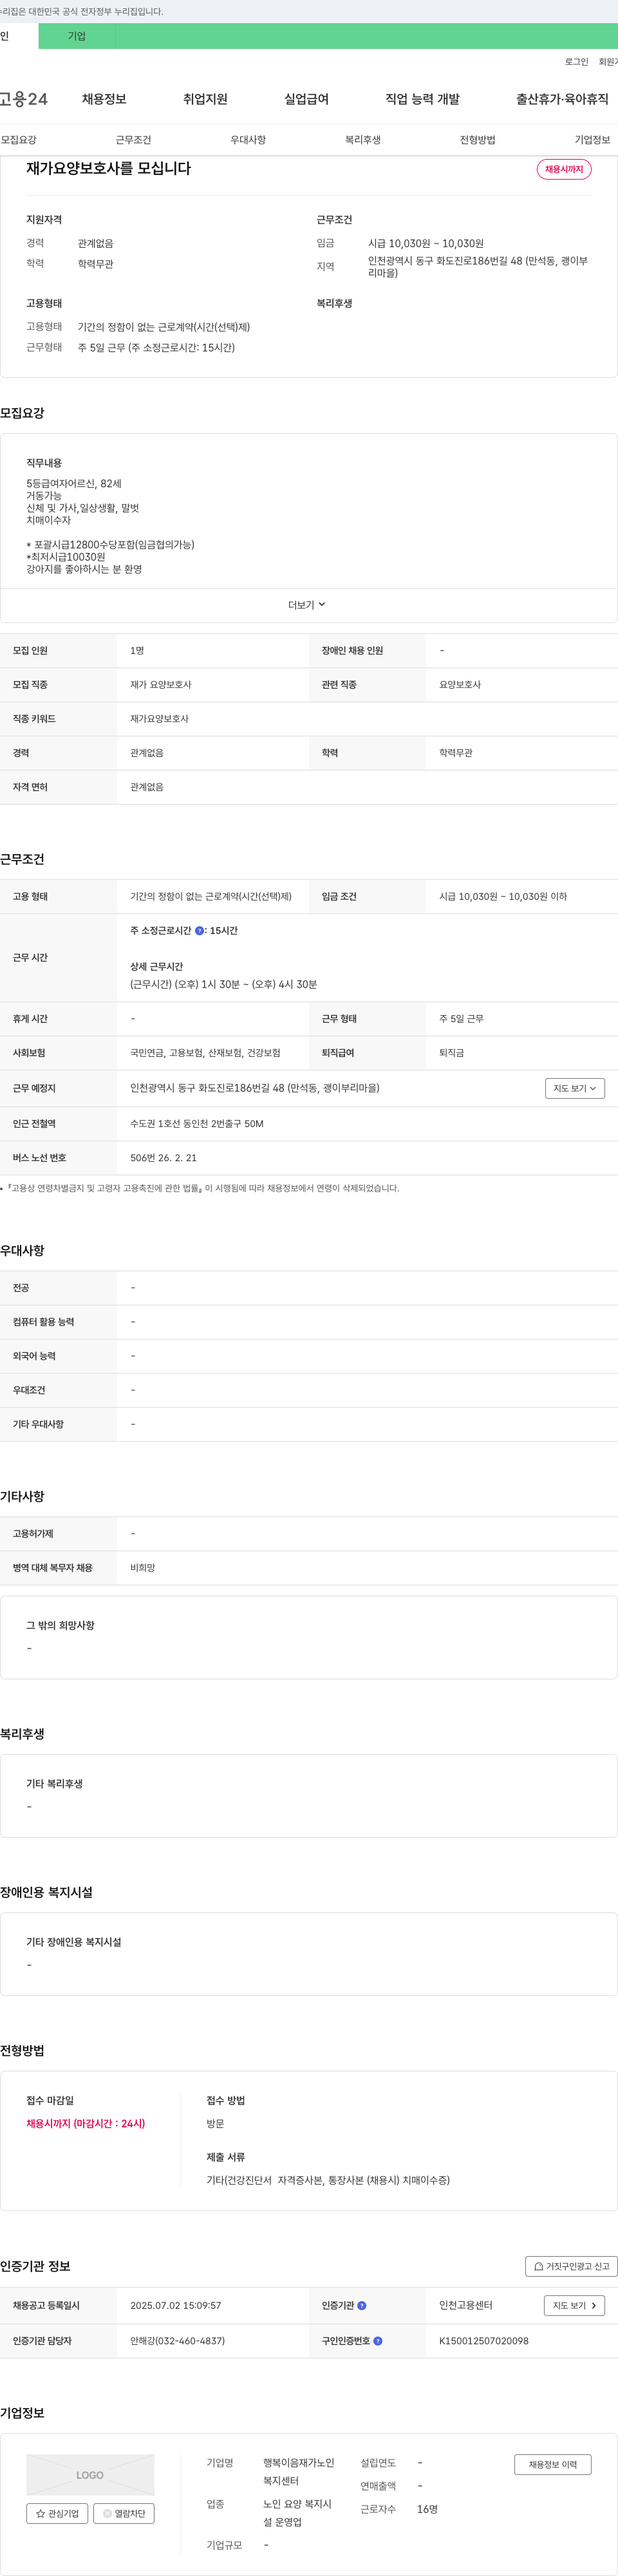This screenshot has width=618, height=2576.
Task: Select 등록일시 2025.07.02 15:09:57
Action: point(176,2305)
